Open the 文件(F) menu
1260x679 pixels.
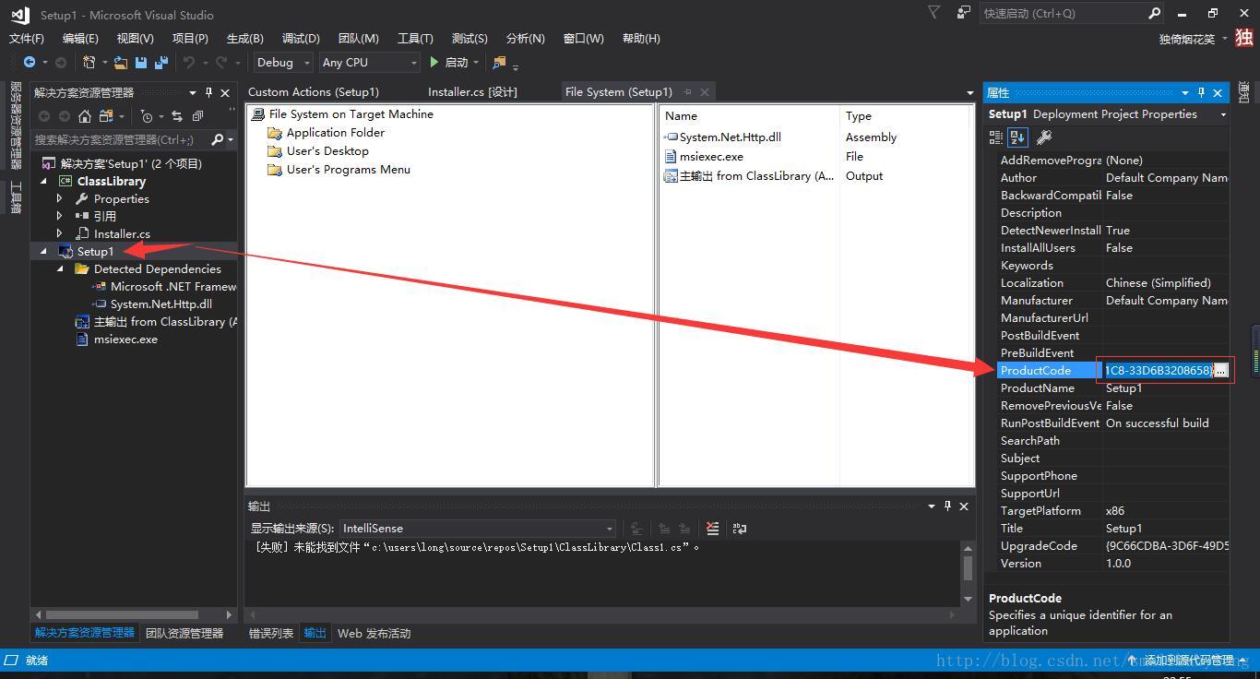click(x=27, y=38)
